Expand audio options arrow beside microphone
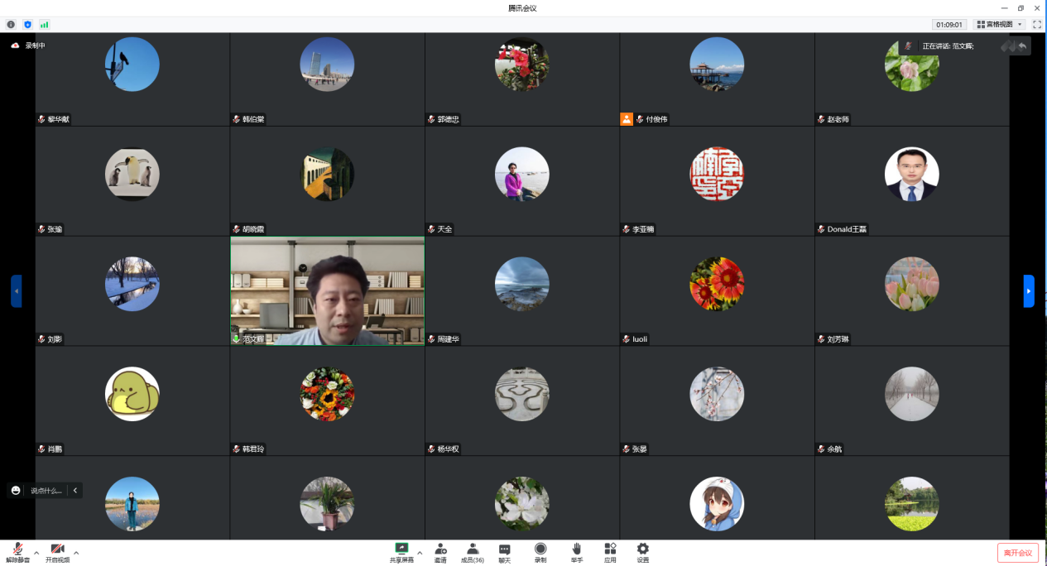The image size is (1047, 566). (36, 553)
